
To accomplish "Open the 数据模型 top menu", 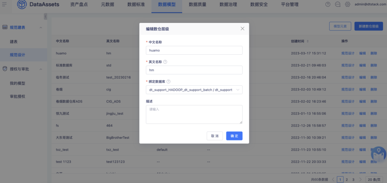I will pyautogui.click(x=167, y=4).
